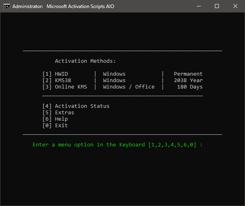
Task: Click the Windows text in HWID row
Action: click(x=114, y=74)
